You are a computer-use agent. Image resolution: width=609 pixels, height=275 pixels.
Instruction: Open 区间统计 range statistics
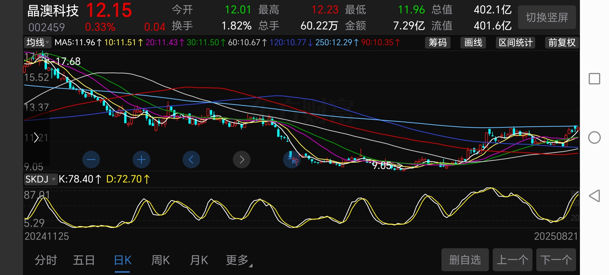click(x=515, y=43)
